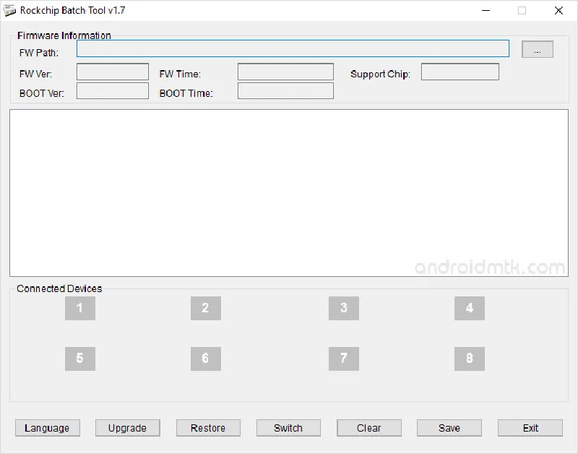Click the "Support Chip:" label
The height and width of the screenshot is (454, 578).
point(380,74)
